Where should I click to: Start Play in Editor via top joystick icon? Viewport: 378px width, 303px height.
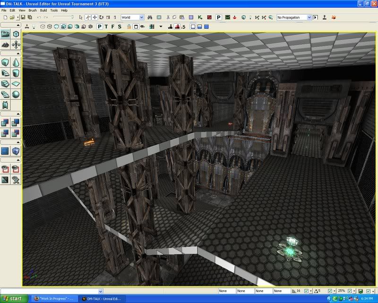[x=325, y=18]
